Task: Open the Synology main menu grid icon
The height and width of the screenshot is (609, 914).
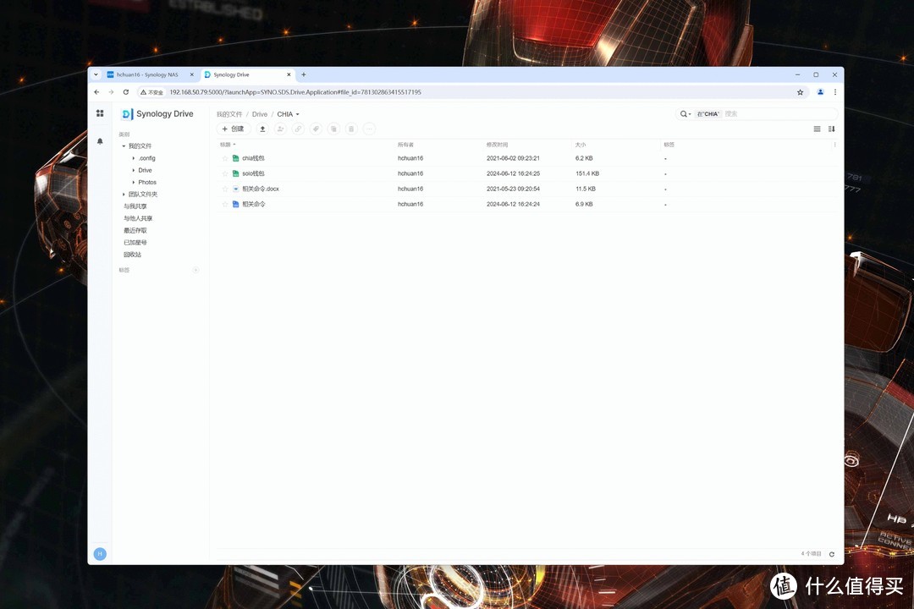Action: pyautogui.click(x=100, y=113)
